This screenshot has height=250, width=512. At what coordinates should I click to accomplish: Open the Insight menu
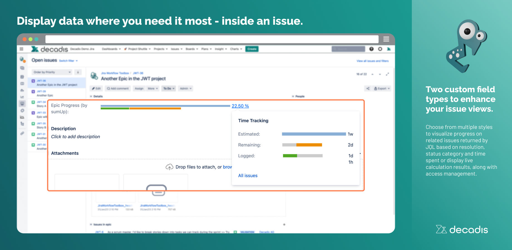[221, 49]
